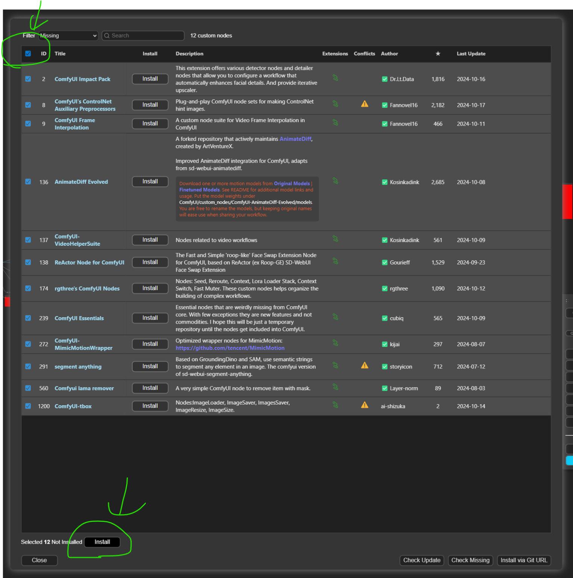Click the warning triangle in segment anything row
The image size is (573, 578).
coord(364,365)
